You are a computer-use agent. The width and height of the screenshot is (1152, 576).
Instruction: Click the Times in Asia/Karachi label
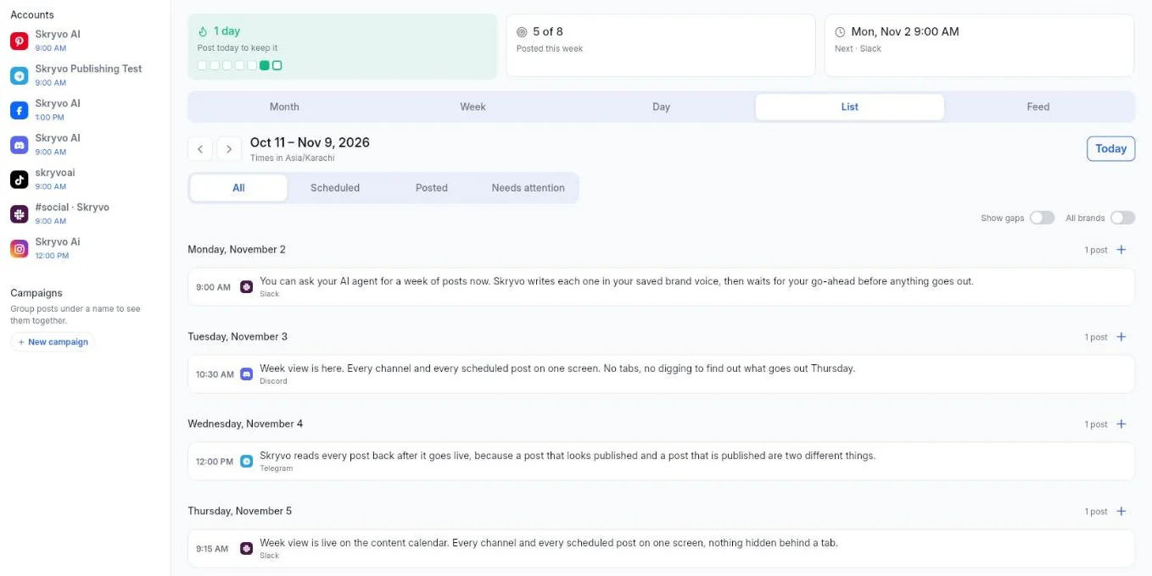[293, 158]
